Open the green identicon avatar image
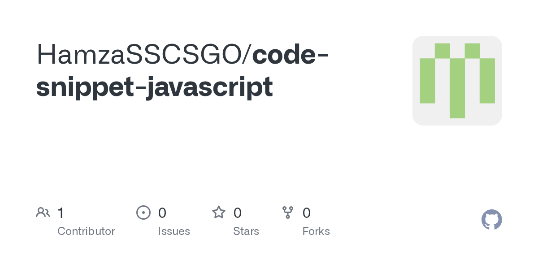Screen dimensions: 538x269 click(457, 81)
